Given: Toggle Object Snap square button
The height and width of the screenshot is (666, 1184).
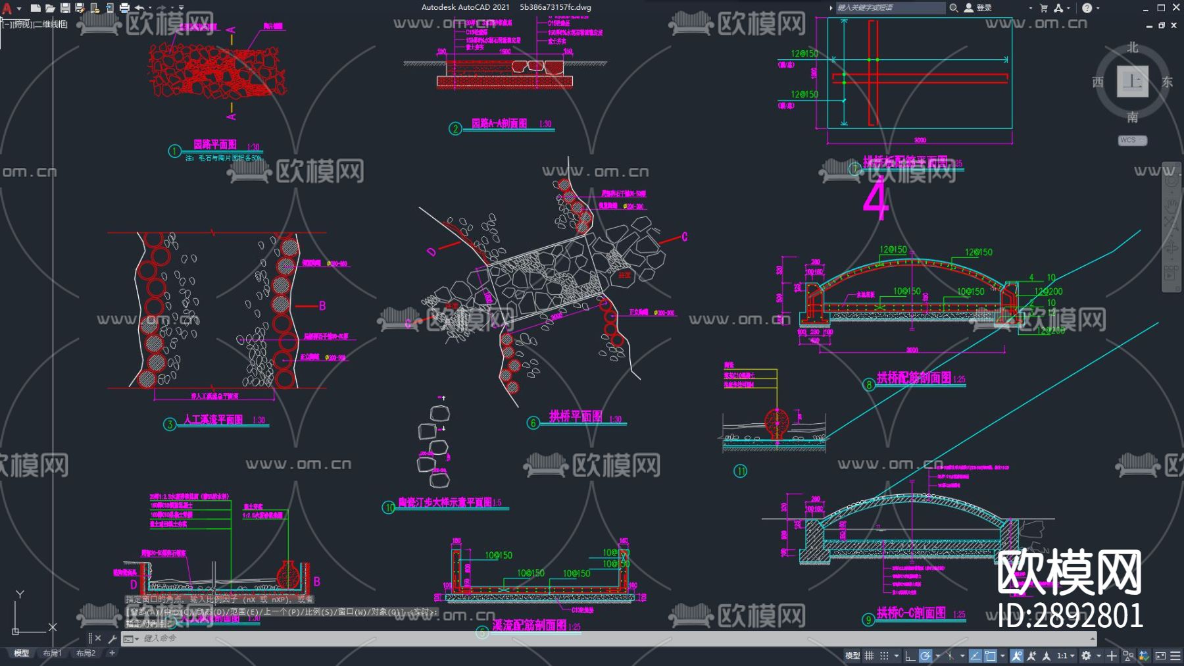Looking at the screenshot, I should [x=990, y=655].
